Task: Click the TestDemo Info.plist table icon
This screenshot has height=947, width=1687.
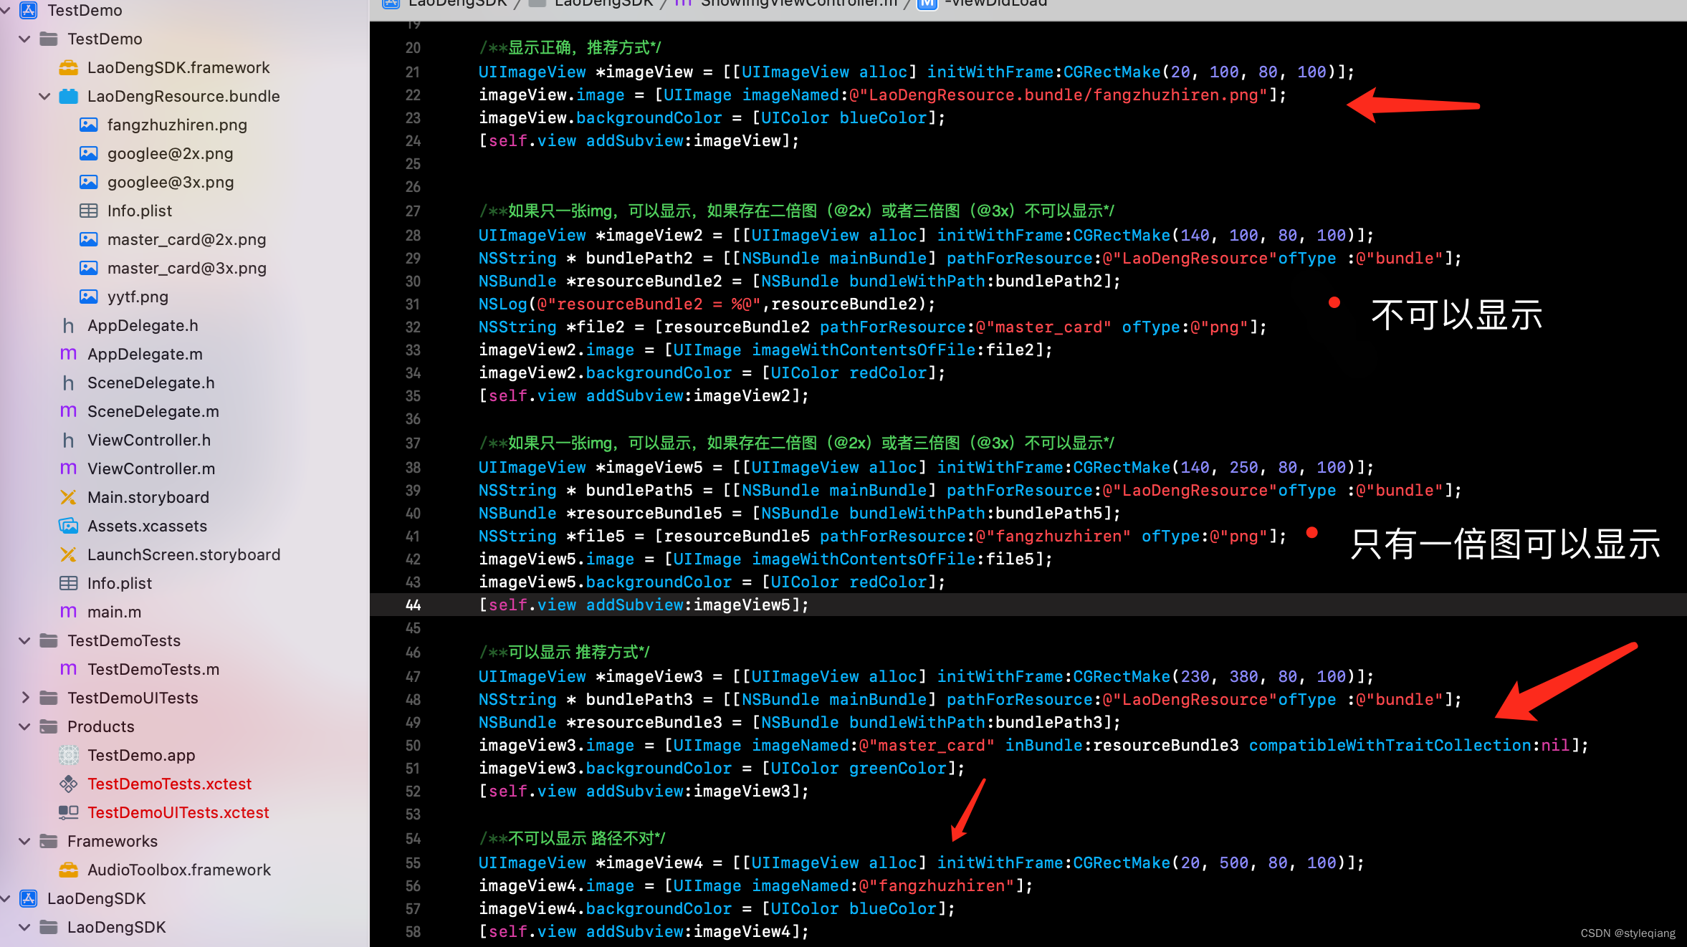Action: [x=68, y=584]
